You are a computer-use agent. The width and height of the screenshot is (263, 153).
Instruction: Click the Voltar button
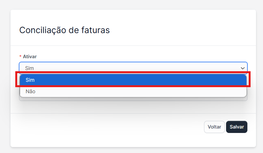(x=214, y=127)
